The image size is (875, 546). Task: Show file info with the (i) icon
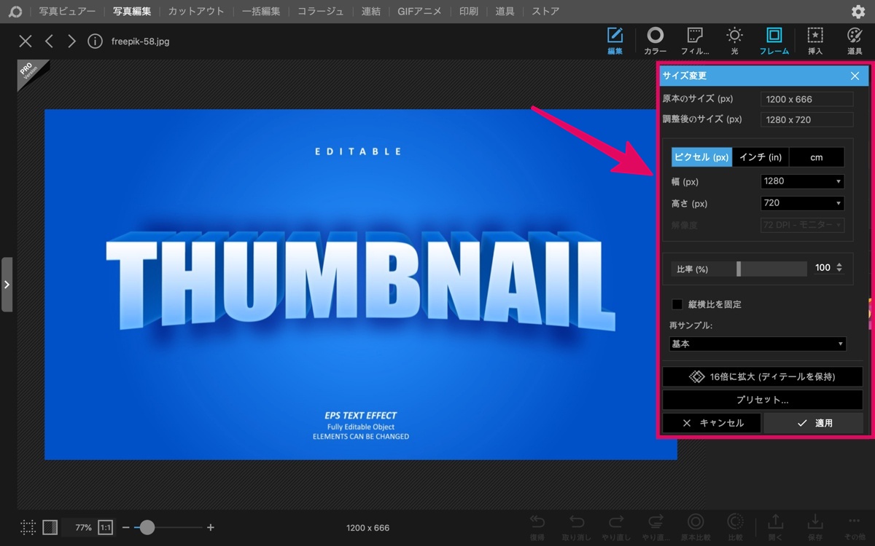pyautogui.click(x=95, y=41)
